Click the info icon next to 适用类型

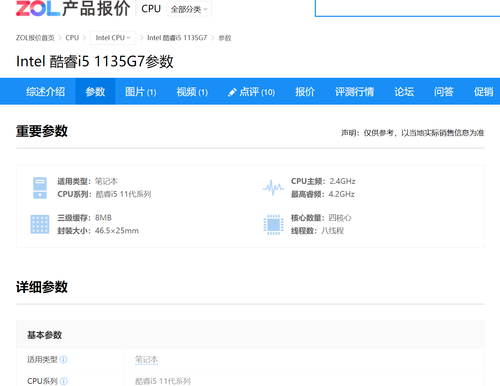point(64,359)
